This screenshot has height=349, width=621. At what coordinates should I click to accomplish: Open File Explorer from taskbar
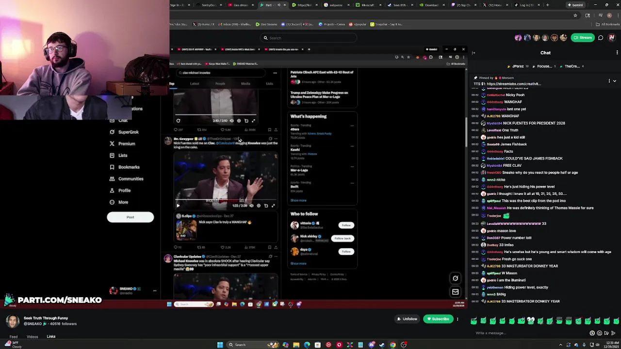point(296,345)
